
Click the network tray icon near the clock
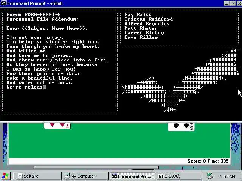point(210,176)
